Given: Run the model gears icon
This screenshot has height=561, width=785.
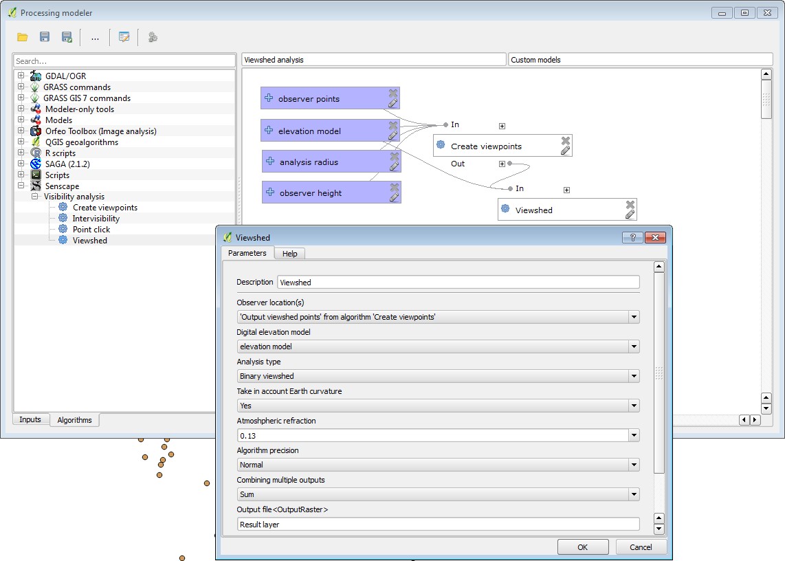Looking at the screenshot, I should coord(153,37).
